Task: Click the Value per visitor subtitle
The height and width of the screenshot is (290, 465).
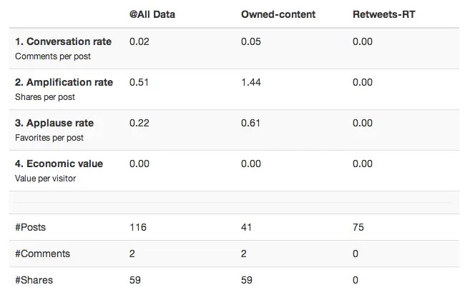Action: pyautogui.click(x=45, y=179)
